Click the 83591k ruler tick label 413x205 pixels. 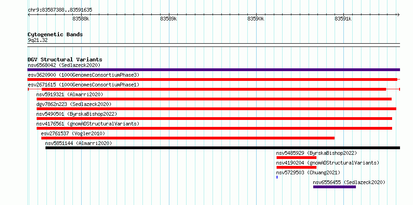click(x=343, y=19)
